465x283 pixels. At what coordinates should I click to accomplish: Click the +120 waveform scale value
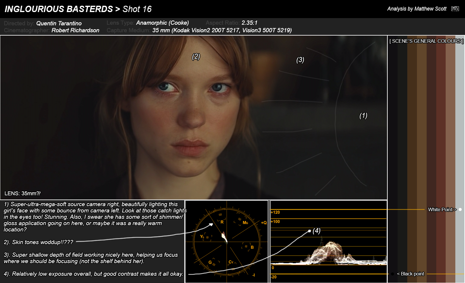275,212
